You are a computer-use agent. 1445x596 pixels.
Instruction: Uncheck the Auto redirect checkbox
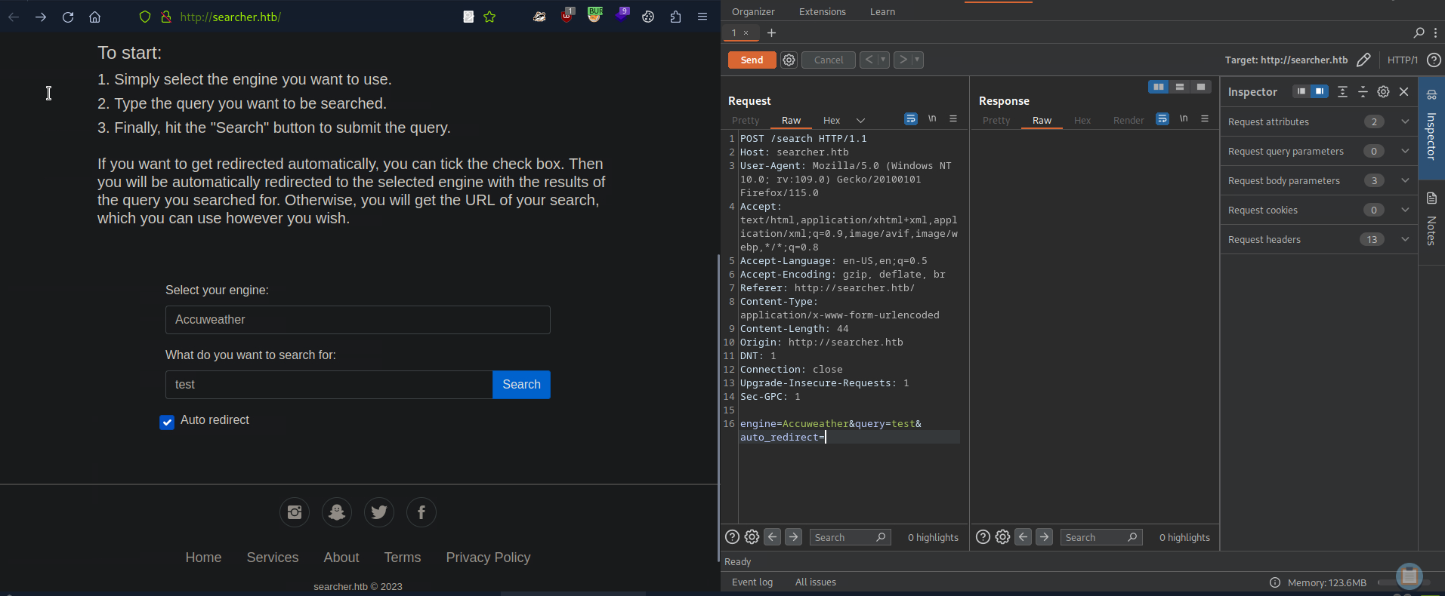click(167, 422)
